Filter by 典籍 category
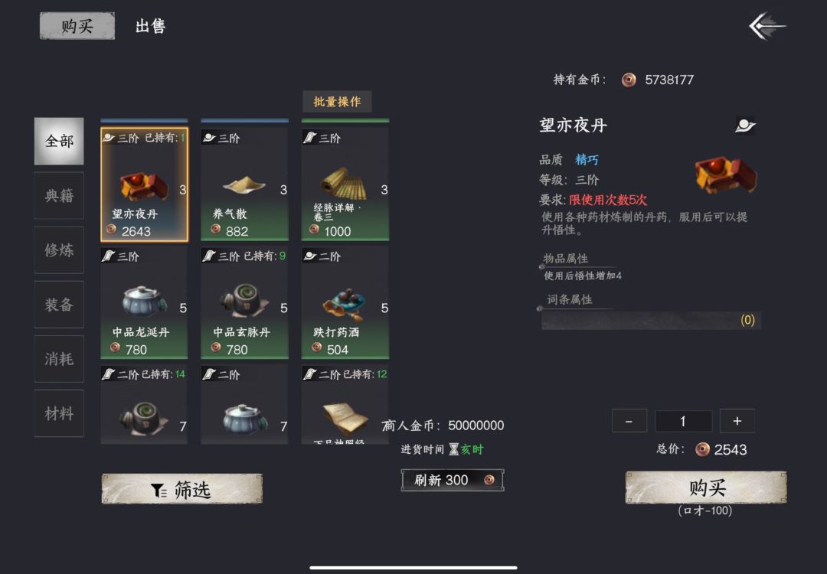 point(59,196)
